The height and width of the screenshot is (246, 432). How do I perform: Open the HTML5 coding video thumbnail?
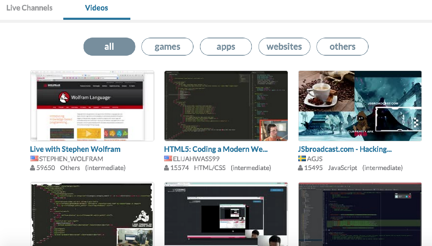226,106
